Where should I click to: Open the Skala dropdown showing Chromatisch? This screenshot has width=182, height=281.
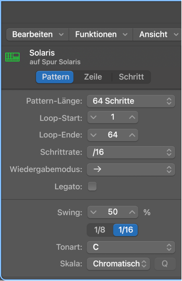118,264
